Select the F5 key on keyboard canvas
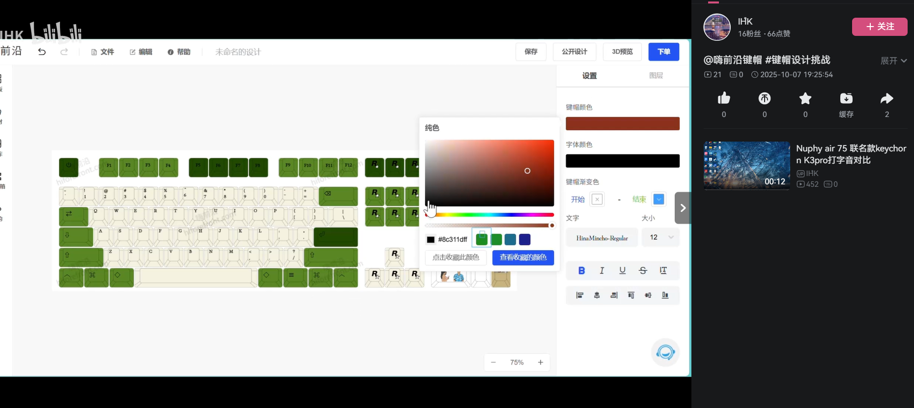 (199, 167)
